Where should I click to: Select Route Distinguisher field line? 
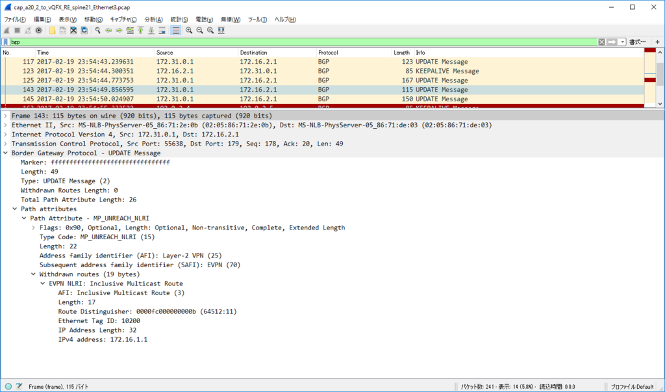tap(147, 312)
